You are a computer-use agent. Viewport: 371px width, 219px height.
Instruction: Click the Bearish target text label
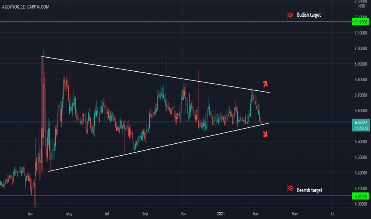(x=309, y=190)
